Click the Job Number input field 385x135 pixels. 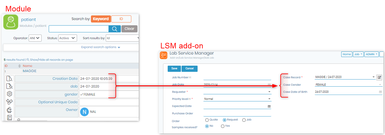tap(237, 77)
